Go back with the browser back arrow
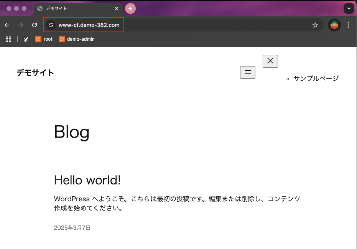 pyautogui.click(x=7, y=25)
